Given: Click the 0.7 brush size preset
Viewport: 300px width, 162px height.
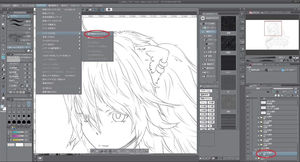Looking at the screenshot, I should click(9, 104).
